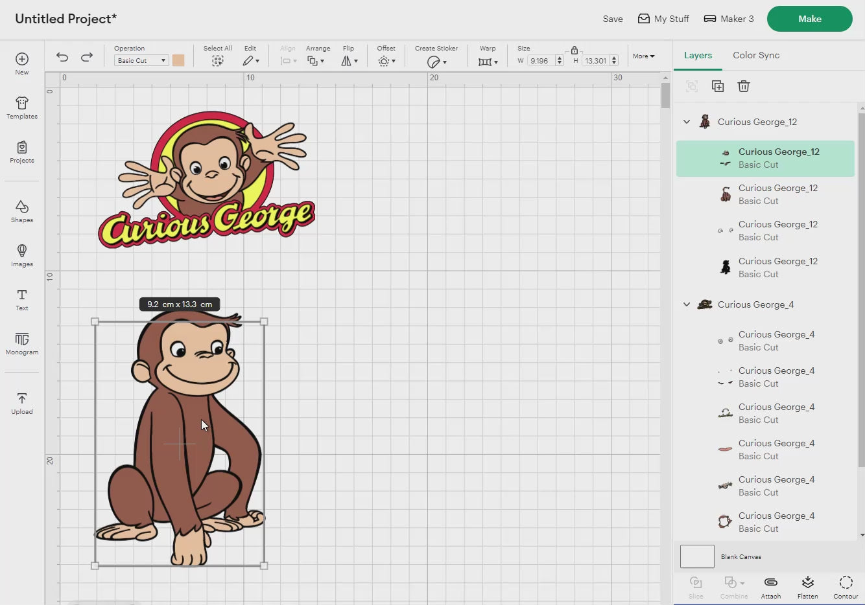Open My Stuff
The image size is (865, 605).
[x=663, y=19]
